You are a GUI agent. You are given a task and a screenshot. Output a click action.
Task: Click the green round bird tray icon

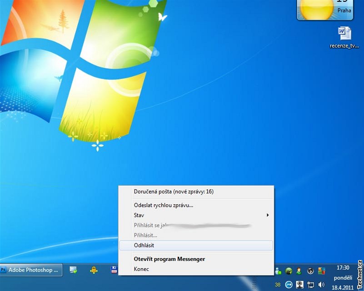(289, 271)
